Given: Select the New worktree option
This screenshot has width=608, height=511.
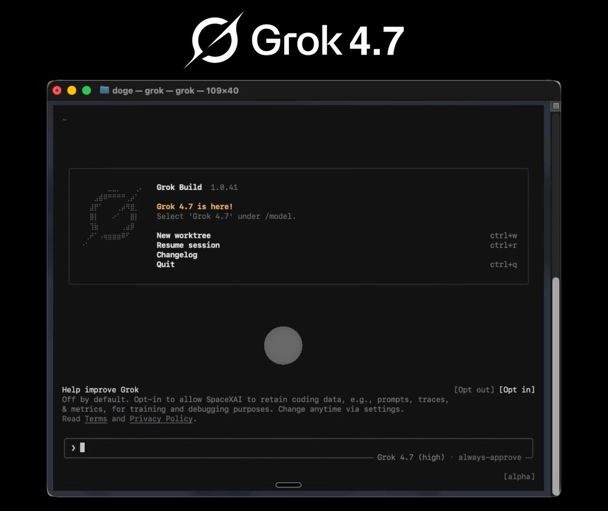Looking at the screenshot, I should click(x=183, y=235).
